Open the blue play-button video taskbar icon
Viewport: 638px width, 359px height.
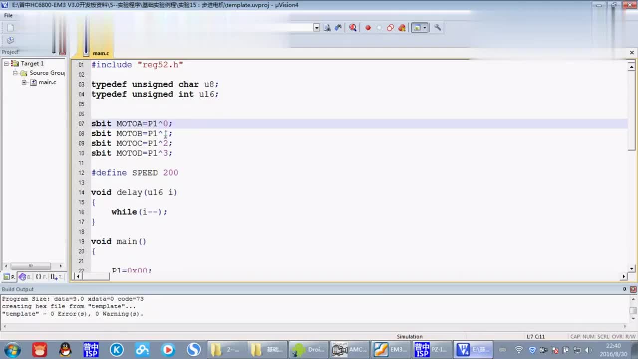[x=168, y=350]
